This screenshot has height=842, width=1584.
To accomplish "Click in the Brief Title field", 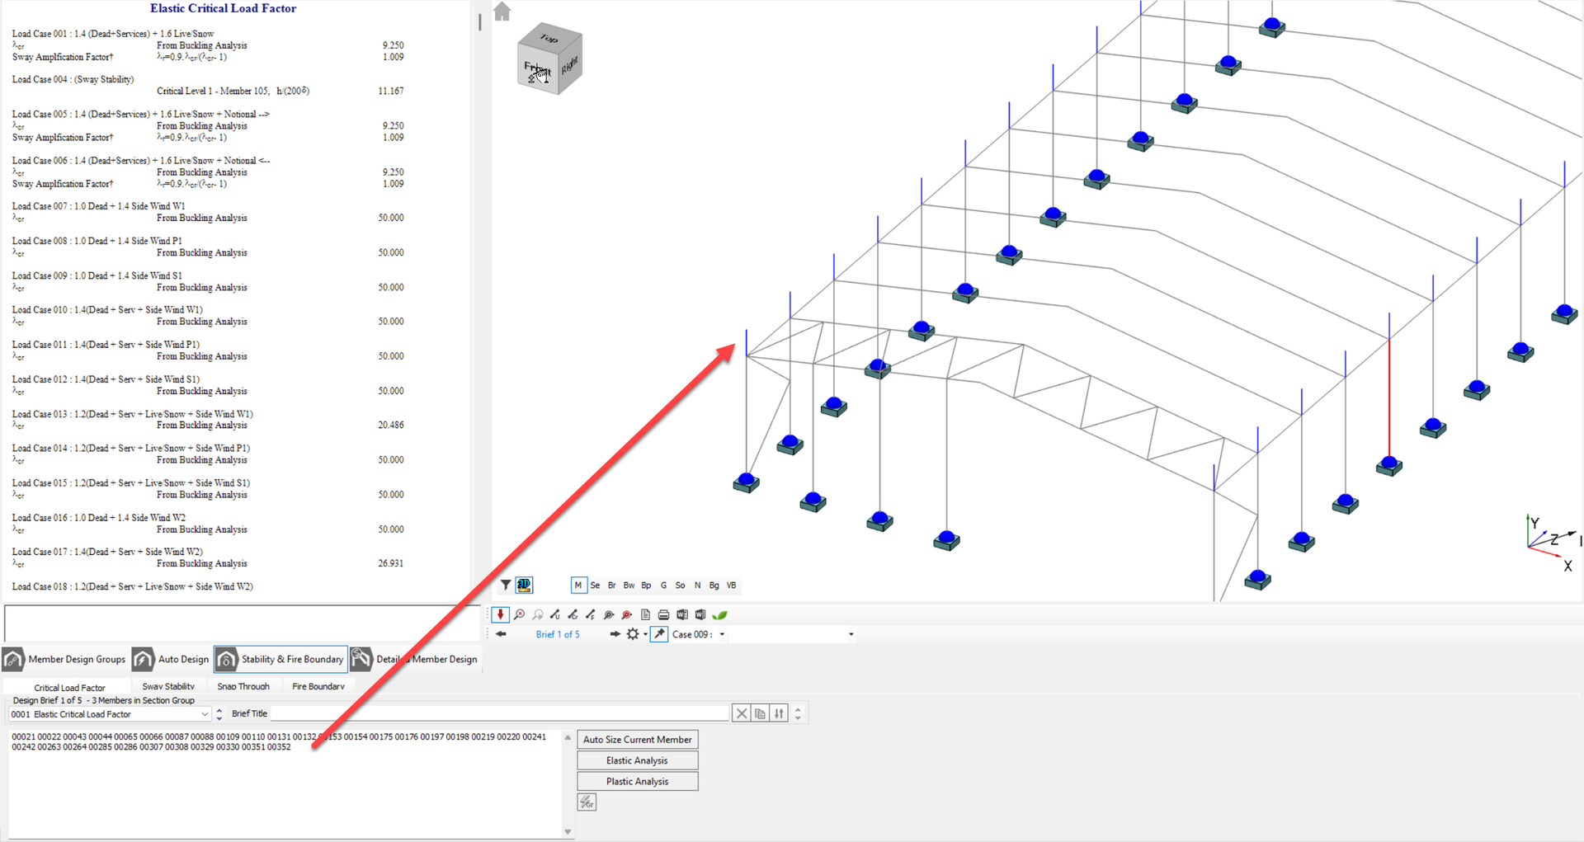I will pyautogui.click(x=499, y=713).
